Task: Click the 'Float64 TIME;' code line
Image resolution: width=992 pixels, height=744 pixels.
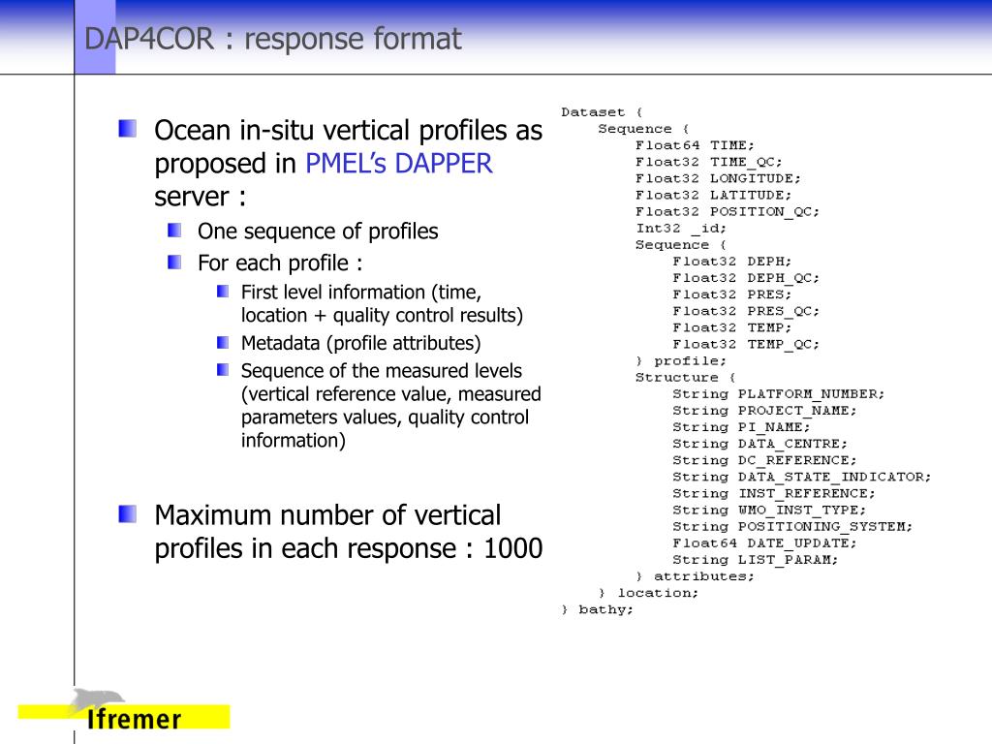Action: [x=695, y=145]
